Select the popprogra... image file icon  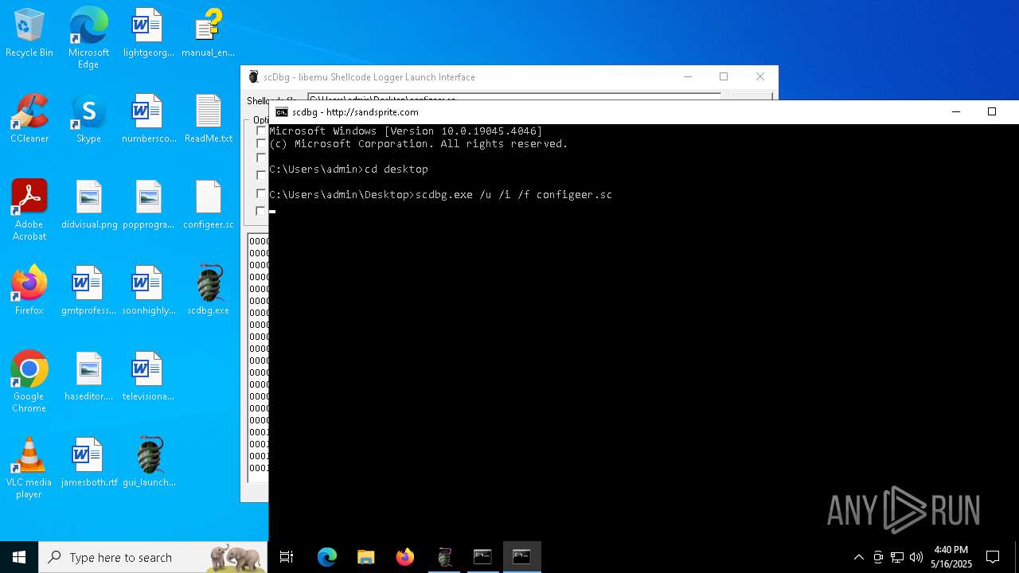[x=148, y=205]
